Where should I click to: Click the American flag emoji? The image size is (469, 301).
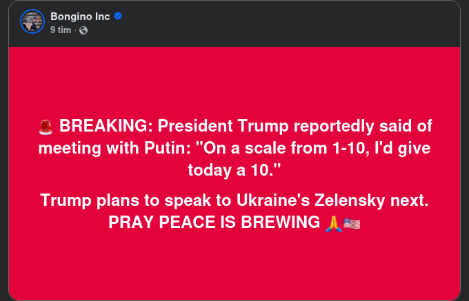tap(352, 223)
